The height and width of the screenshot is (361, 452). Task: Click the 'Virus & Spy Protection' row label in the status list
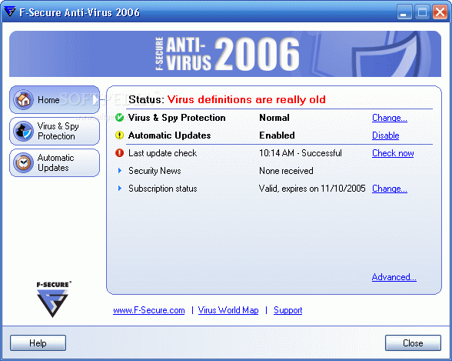(177, 118)
